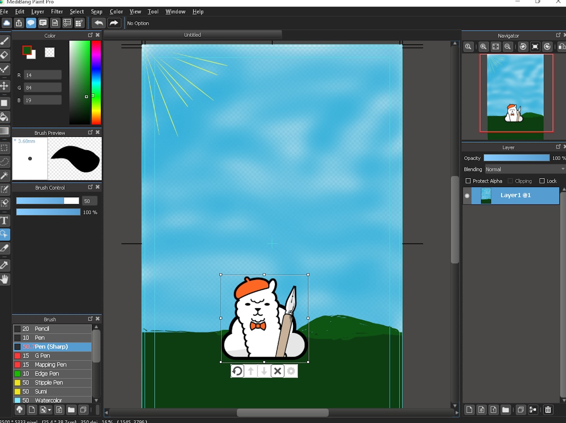566x423 pixels.
Task: Cancel the transform with the X button
Action: click(277, 371)
